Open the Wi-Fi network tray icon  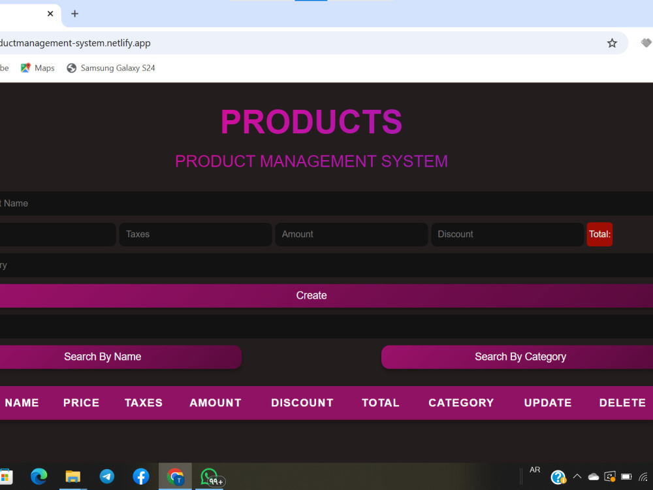[643, 477]
